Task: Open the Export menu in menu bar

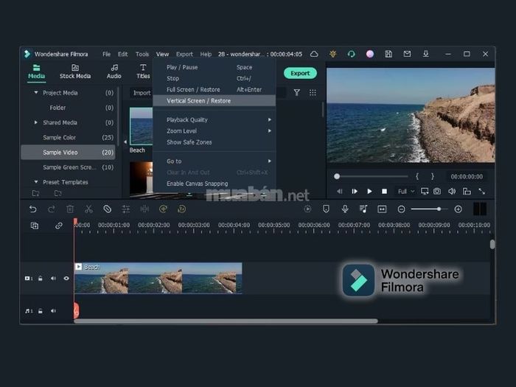Action: coord(184,54)
